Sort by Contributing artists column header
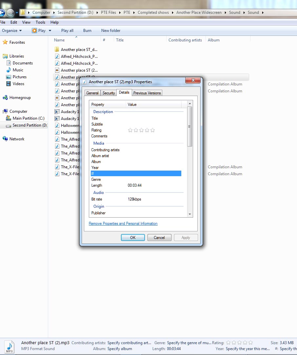 (185, 40)
